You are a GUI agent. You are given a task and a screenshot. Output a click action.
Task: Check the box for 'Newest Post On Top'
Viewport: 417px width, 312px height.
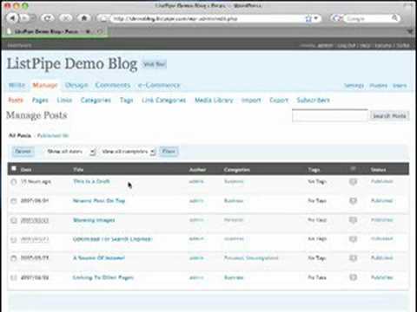14,201
